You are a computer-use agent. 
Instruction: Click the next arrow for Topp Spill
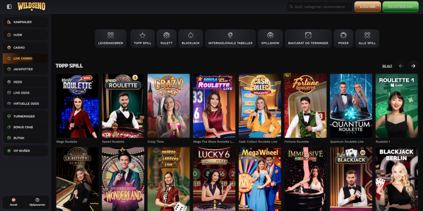413,66
